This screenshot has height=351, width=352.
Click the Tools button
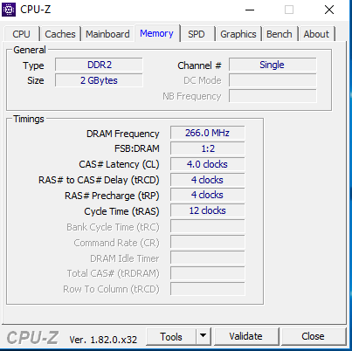pos(171,337)
